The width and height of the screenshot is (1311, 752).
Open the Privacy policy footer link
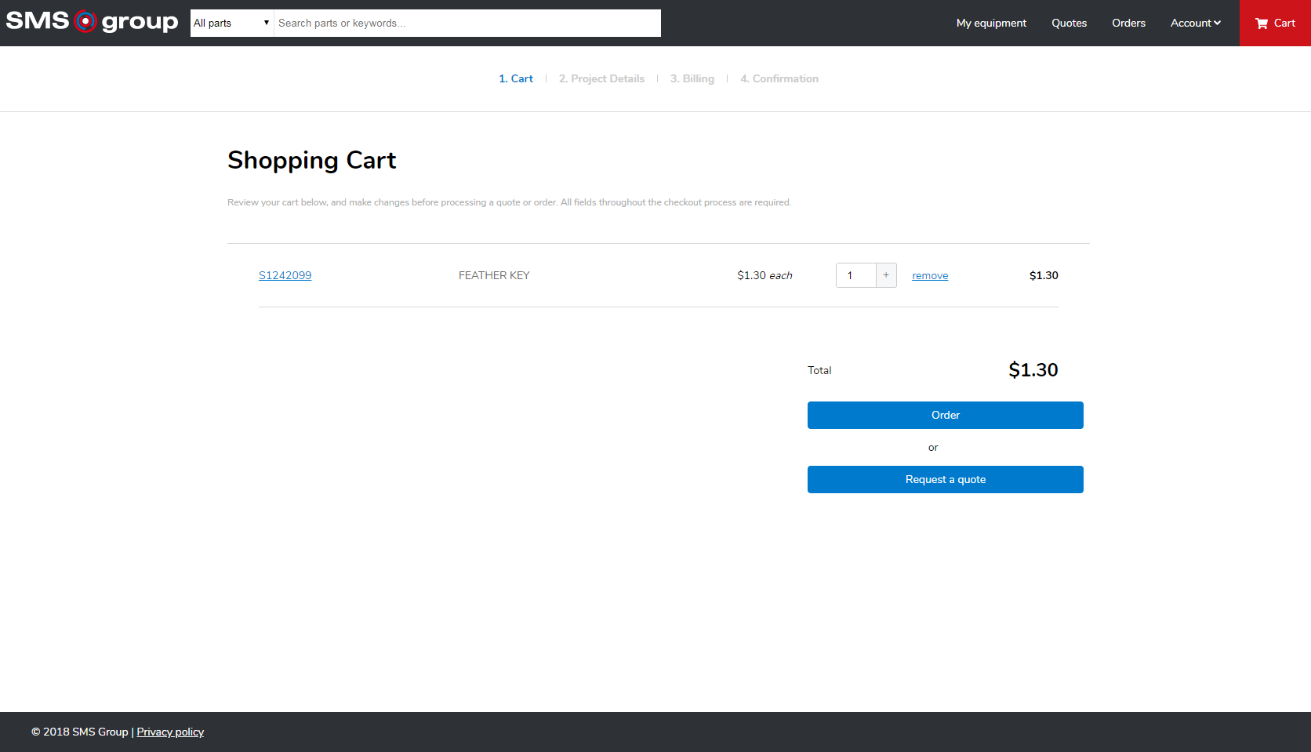tap(170, 732)
